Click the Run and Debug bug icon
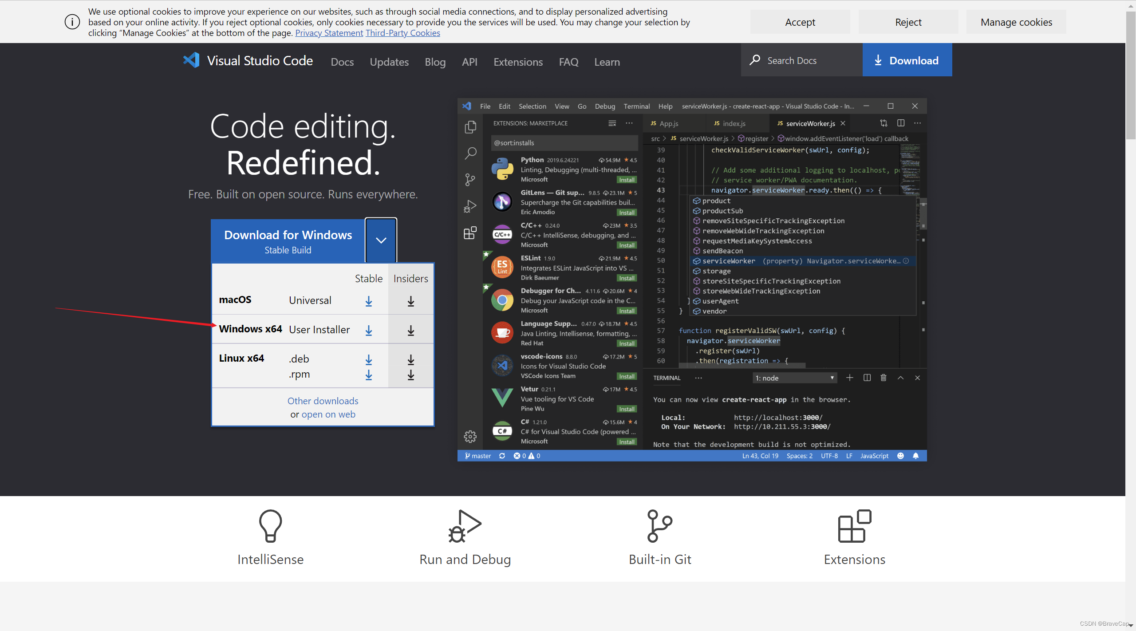Viewport: 1136px width, 631px height. point(465,526)
